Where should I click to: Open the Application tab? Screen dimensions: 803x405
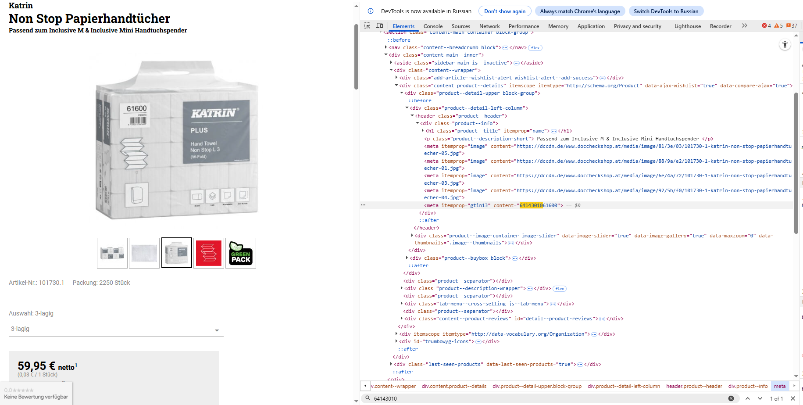coord(591,26)
